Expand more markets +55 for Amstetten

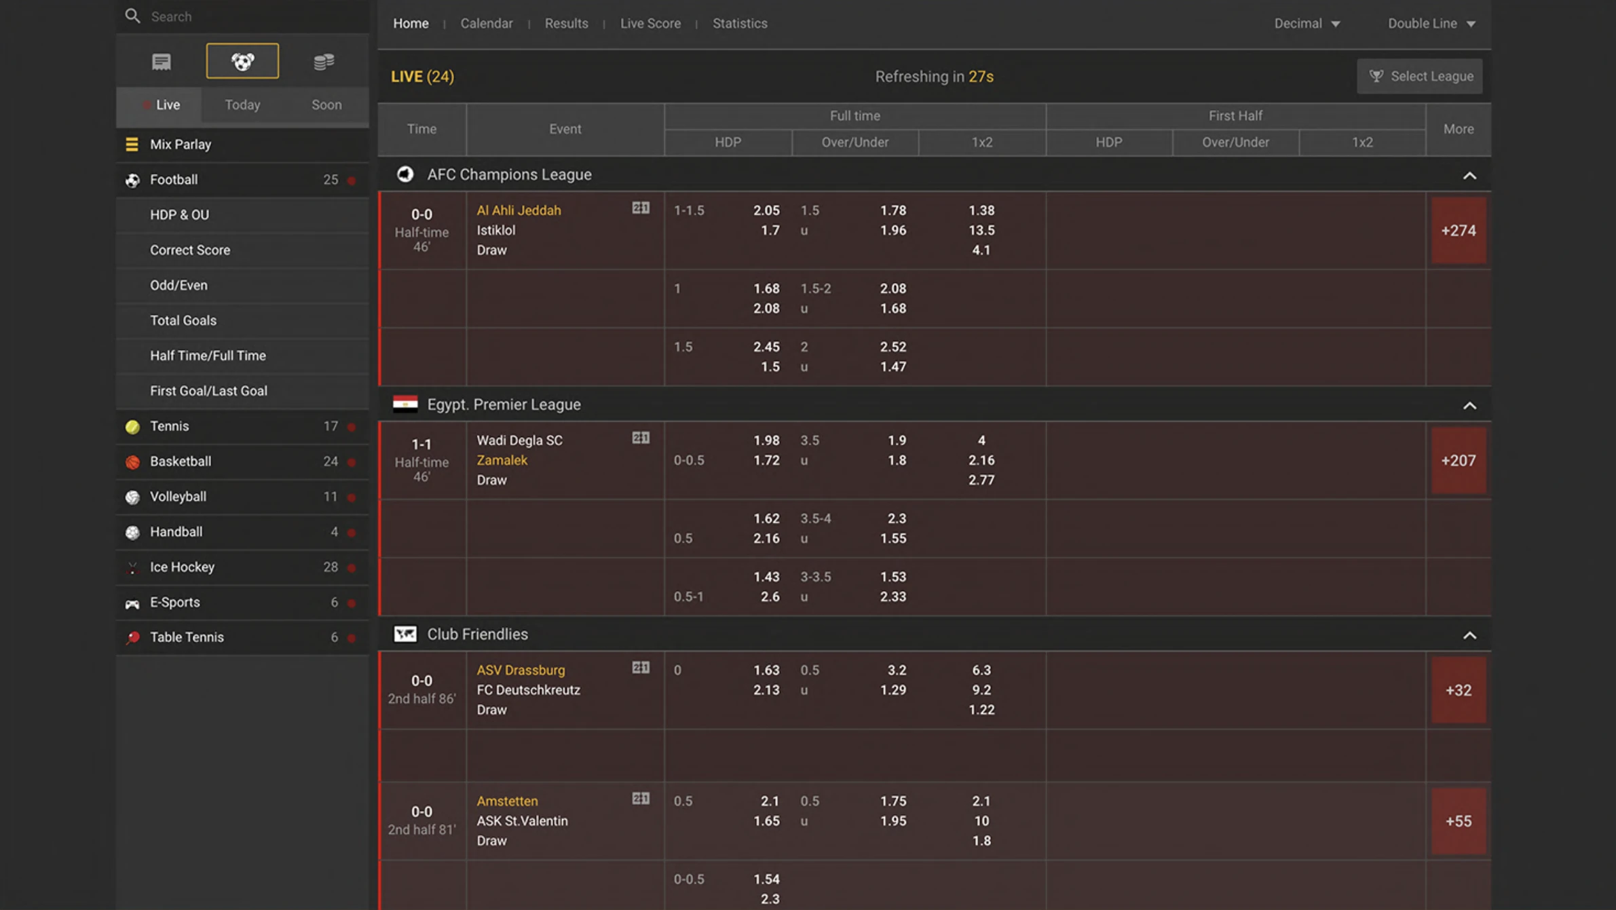[1459, 821]
